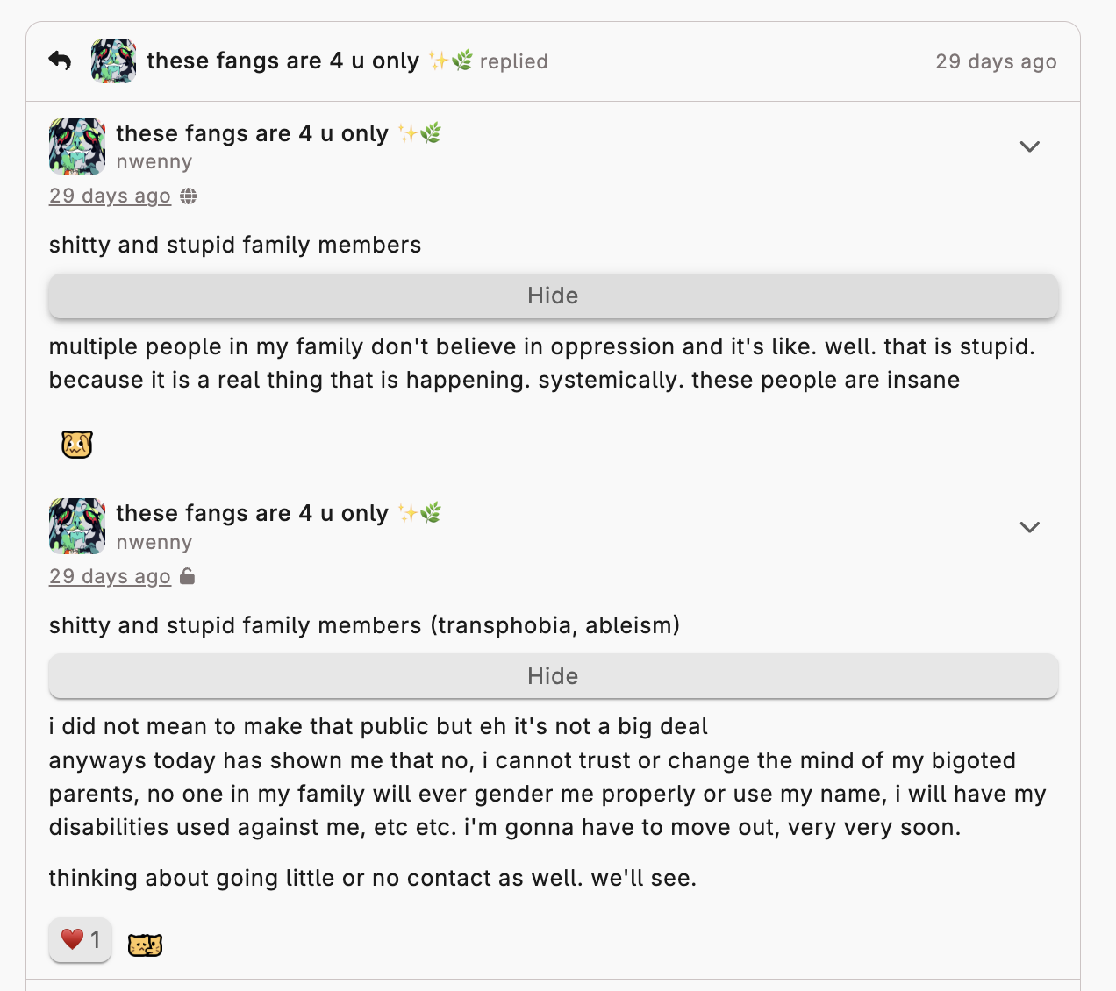Click the first post's "nwenny" username
Image resolution: width=1116 pixels, height=991 pixels.
click(x=154, y=162)
